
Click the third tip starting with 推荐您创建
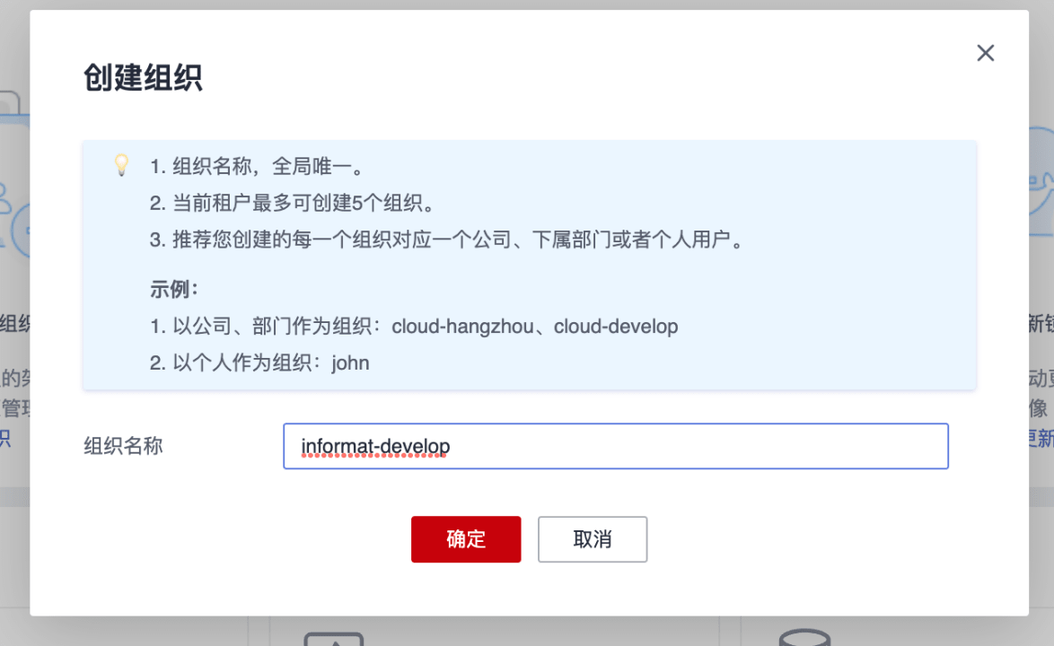[446, 240]
